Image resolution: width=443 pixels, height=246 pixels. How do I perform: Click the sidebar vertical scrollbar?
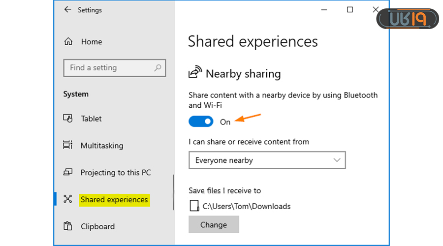click(173, 193)
